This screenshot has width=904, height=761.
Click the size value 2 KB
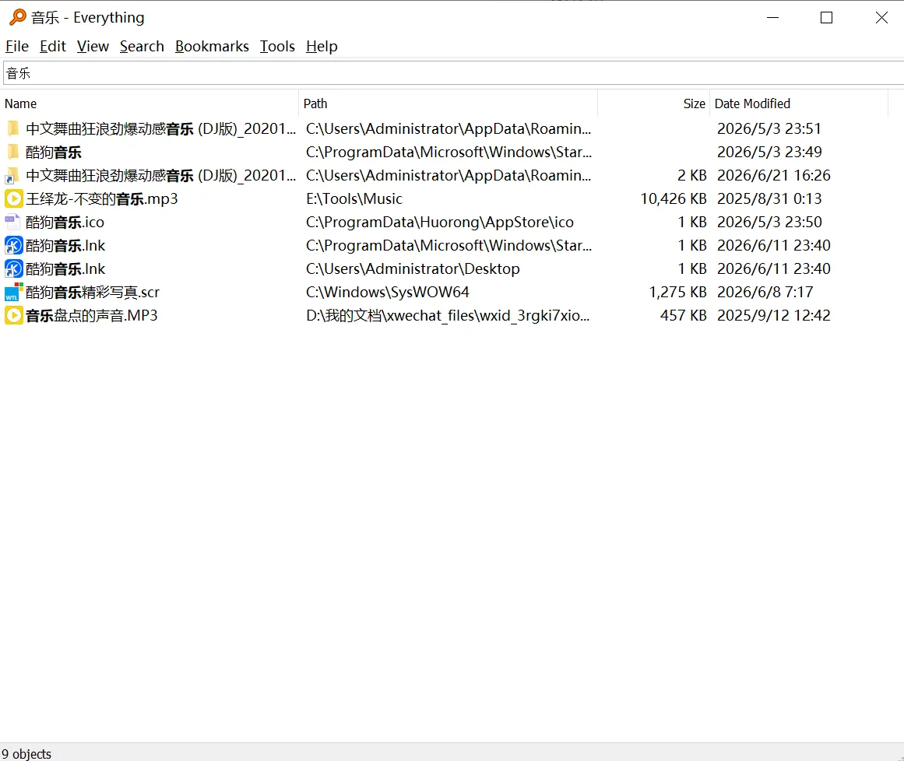692,176
